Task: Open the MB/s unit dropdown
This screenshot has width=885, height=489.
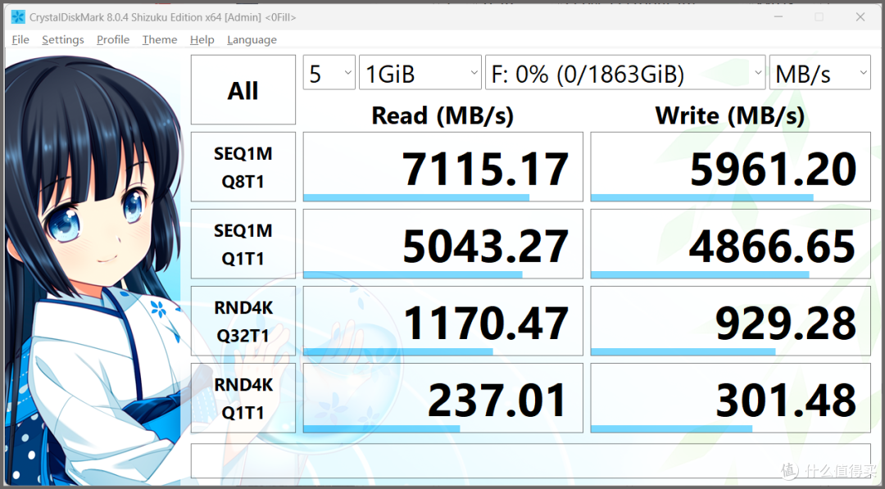Action: pos(819,72)
